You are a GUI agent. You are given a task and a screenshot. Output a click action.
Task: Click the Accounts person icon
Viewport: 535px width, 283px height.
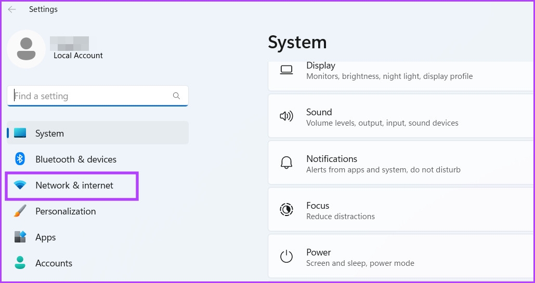coord(20,263)
